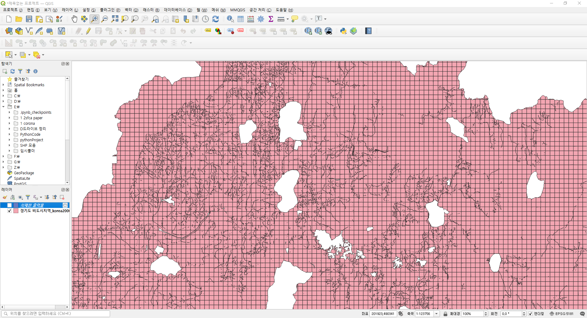Select the Identify Features tool
The height and width of the screenshot is (318, 587).
click(x=231, y=19)
